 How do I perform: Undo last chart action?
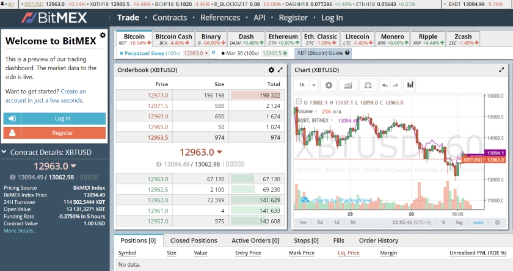pos(385,85)
